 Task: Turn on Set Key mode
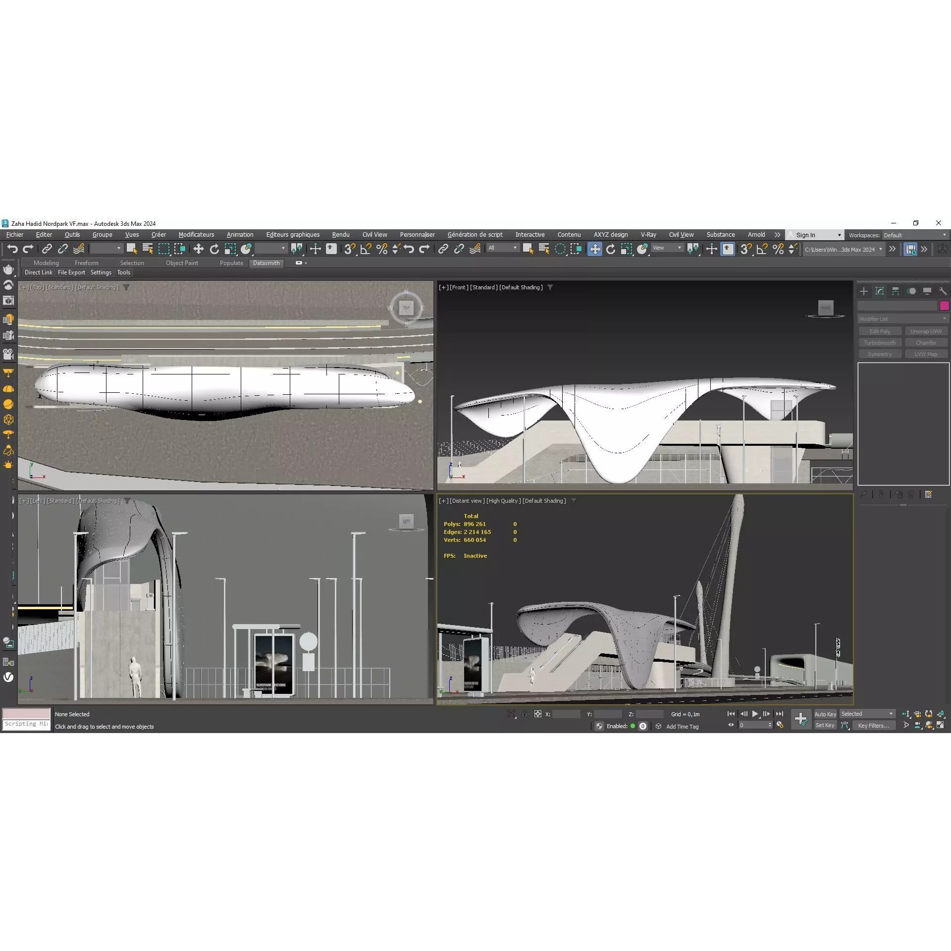825,725
